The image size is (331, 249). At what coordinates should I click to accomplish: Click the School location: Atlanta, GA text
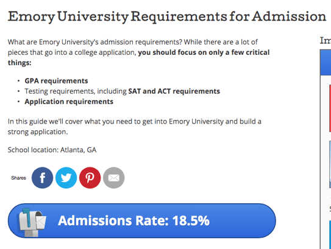point(52,150)
